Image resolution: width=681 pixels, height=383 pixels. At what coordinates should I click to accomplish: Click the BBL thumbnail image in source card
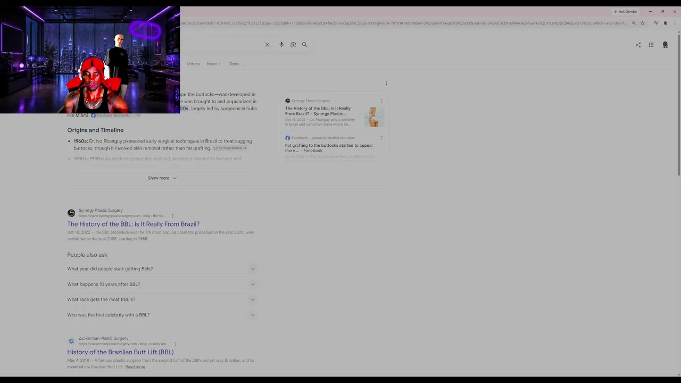(374, 116)
